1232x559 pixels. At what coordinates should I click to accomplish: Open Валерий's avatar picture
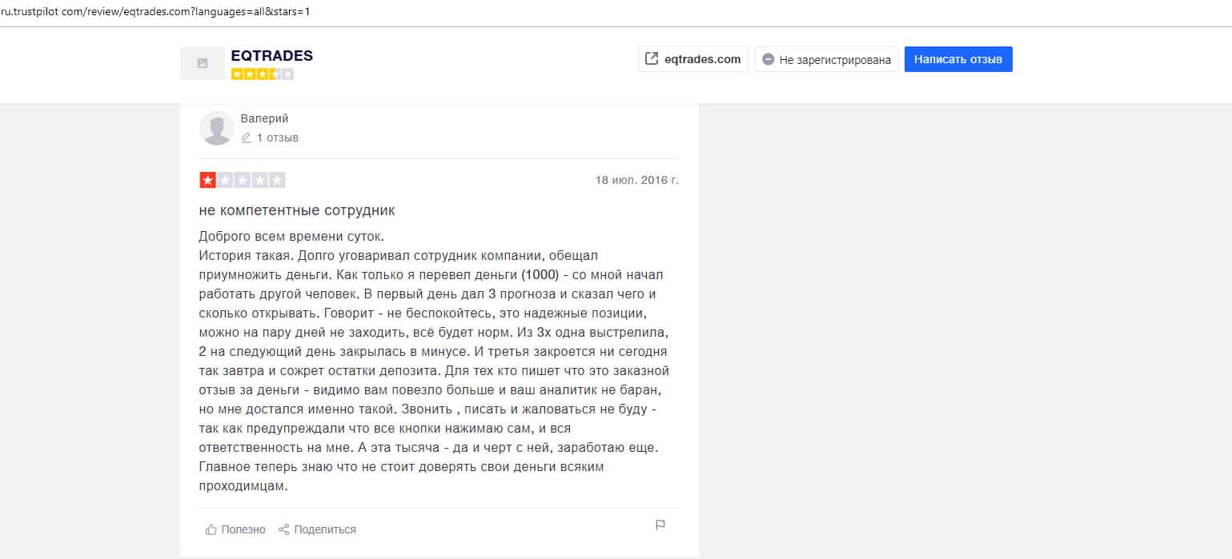coord(216,128)
